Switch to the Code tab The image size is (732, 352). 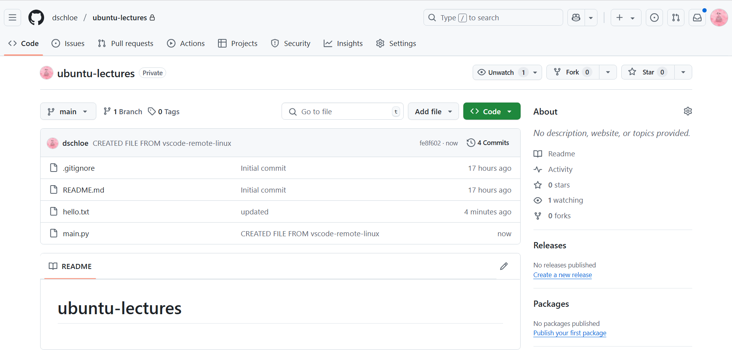coord(23,43)
